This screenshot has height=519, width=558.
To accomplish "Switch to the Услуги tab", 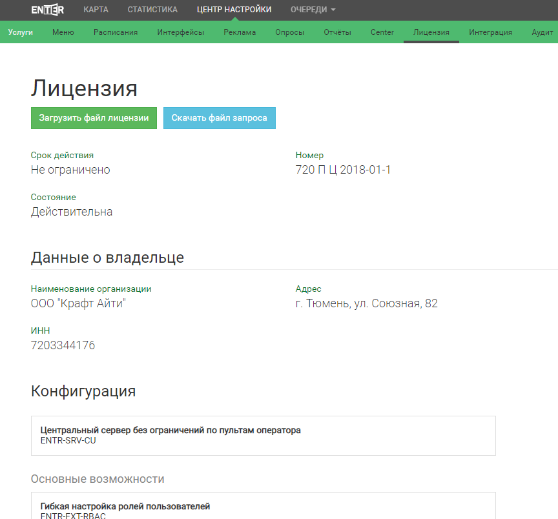I will click(x=21, y=32).
